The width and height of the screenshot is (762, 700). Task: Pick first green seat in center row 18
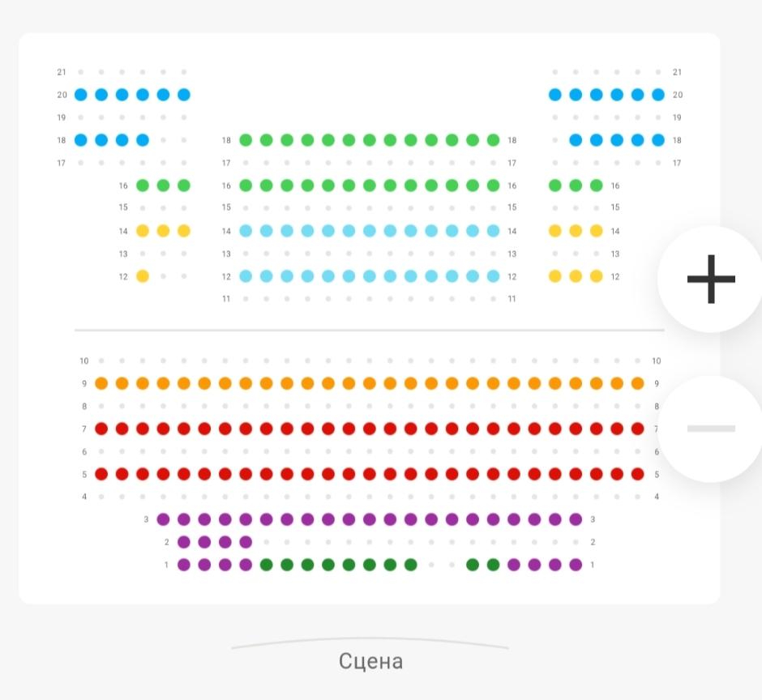pos(246,140)
